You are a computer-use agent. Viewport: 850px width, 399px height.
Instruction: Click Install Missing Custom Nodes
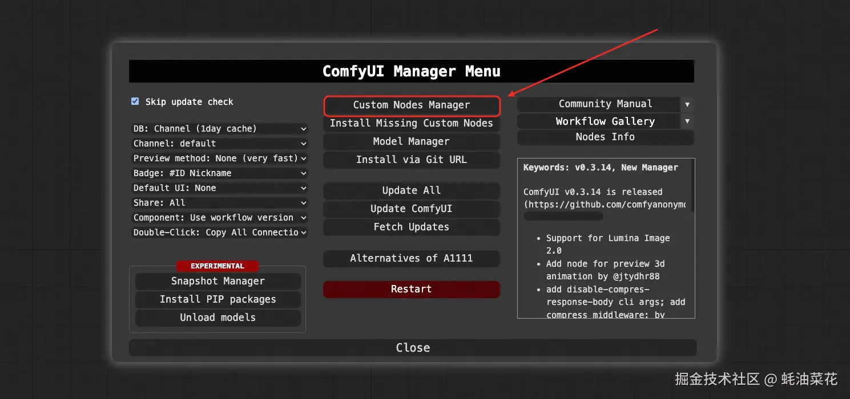pos(412,123)
